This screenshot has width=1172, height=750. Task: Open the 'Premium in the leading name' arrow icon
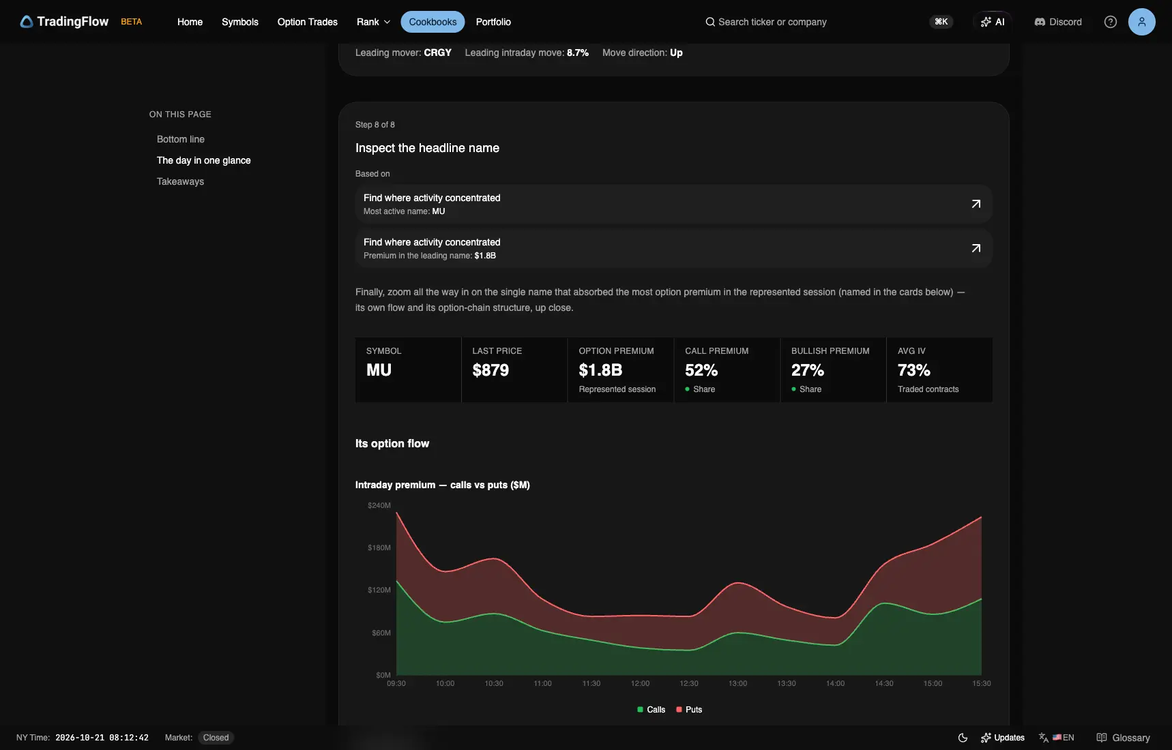tap(976, 248)
